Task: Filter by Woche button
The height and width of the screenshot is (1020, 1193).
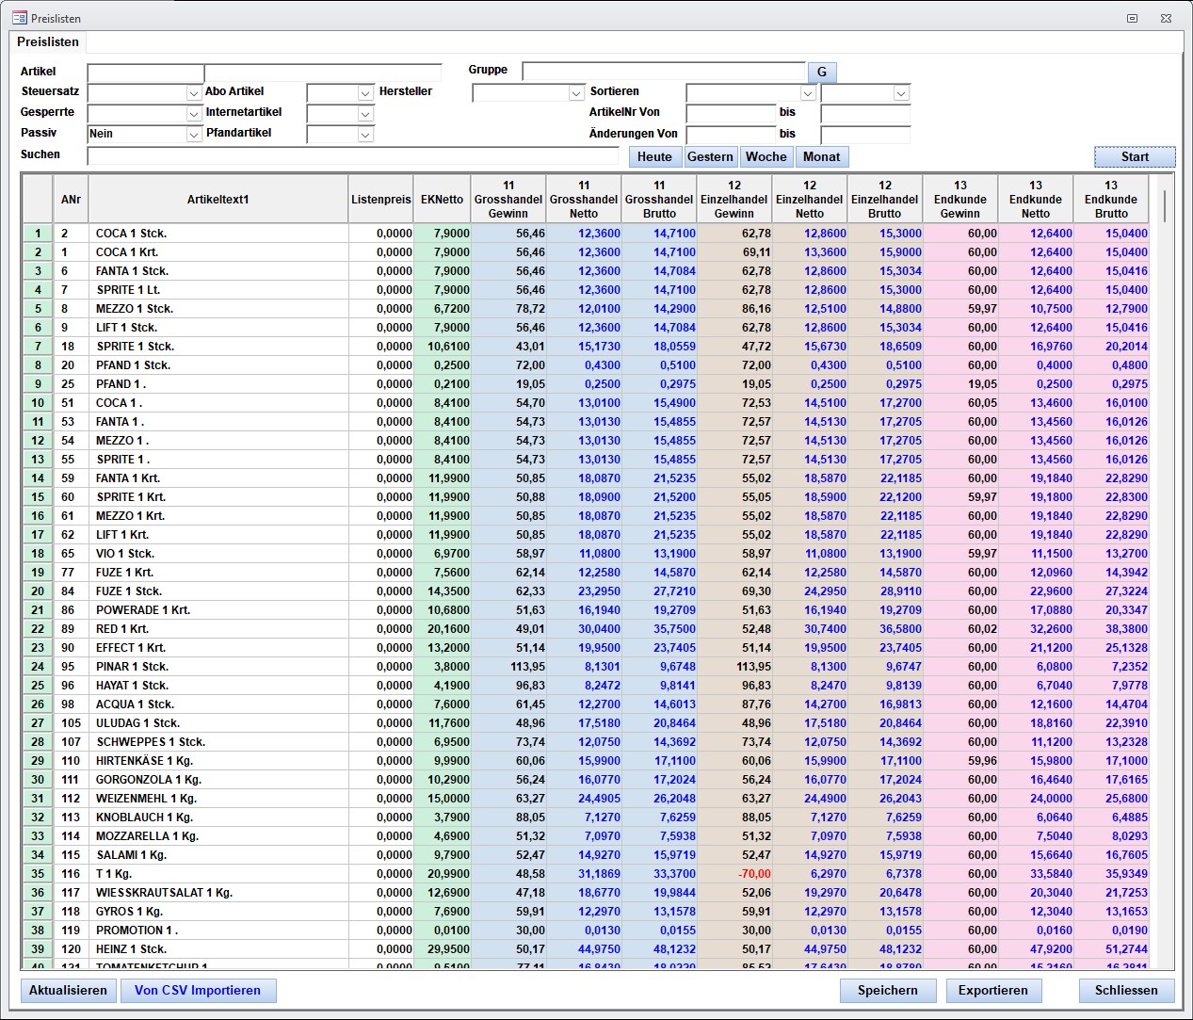Action: [x=766, y=157]
